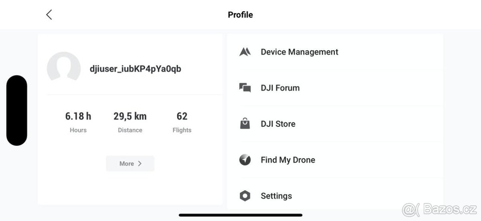Screen dimensions: 481x221
Task: Click the Find My Drone compass icon
Action: (245, 160)
